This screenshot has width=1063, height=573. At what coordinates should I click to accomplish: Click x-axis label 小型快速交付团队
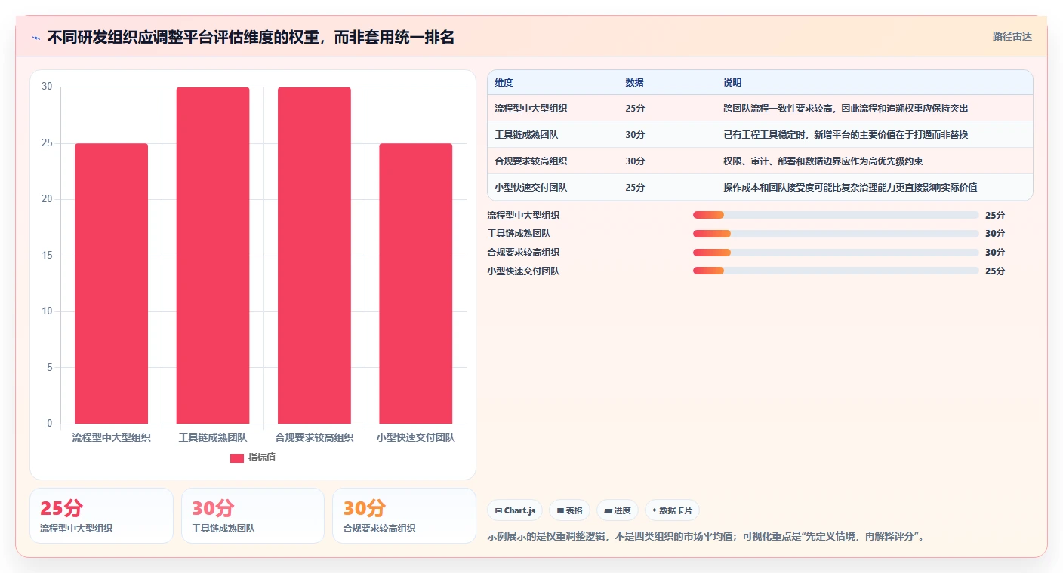click(x=415, y=437)
